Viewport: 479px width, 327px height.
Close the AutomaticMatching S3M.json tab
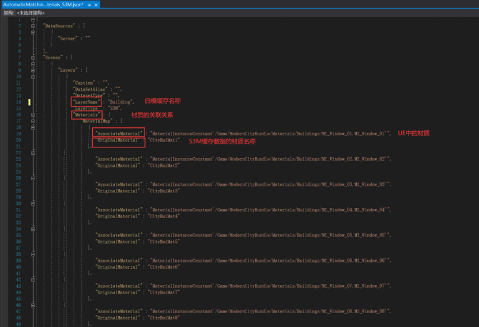click(96, 5)
